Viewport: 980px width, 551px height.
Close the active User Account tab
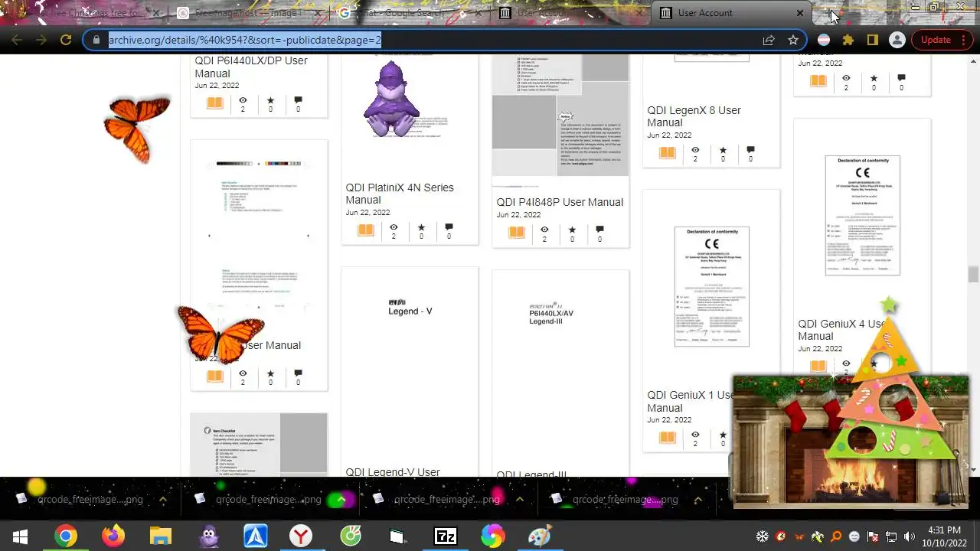800,13
